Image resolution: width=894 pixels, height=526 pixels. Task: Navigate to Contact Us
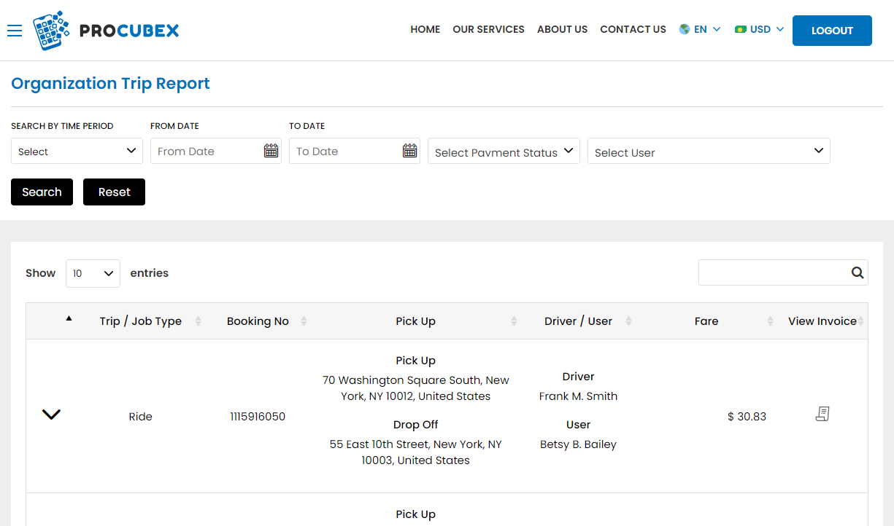[633, 30]
